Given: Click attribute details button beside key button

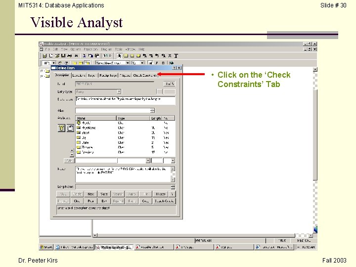Looking at the screenshot, I should (x=70, y=128).
